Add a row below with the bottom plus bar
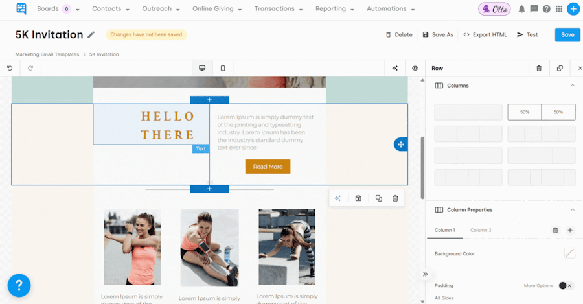This screenshot has height=304, width=583. pyautogui.click(x=209, y=189)
